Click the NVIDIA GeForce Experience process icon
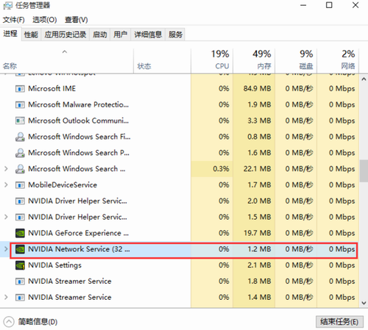This screenshot has height=330, width=368. [x=20, y=233]
